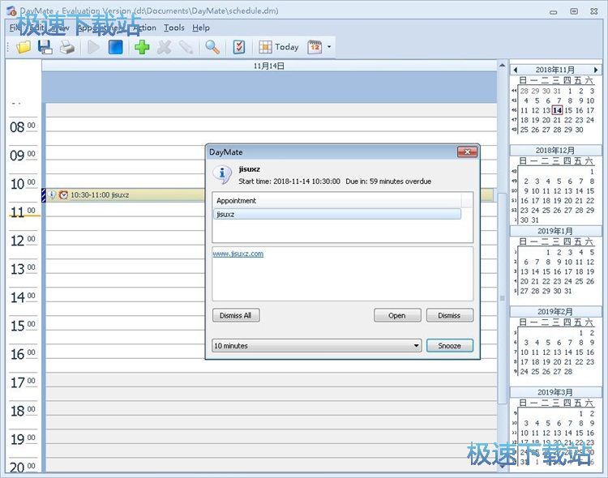
Task: Select November 14 in mini calendar
Action: tap(557, 110)
